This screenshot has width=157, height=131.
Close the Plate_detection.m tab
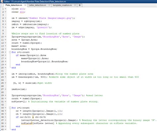tap(25, 5)
